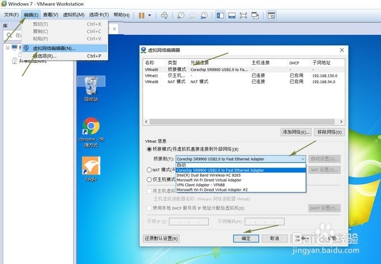Image resolution: width=381 pixels, height=264 pixels.
Task: Click the Send Ctrl+Alt+Del toolbar icon
Action: point(164,15)
